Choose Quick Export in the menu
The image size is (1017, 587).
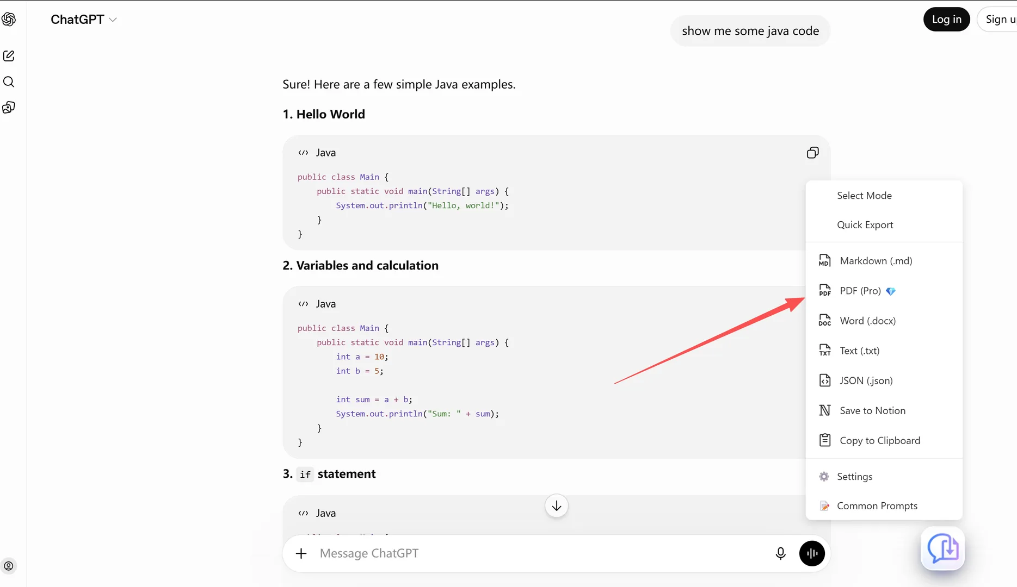pyautogui.click(x=884, y=225)
